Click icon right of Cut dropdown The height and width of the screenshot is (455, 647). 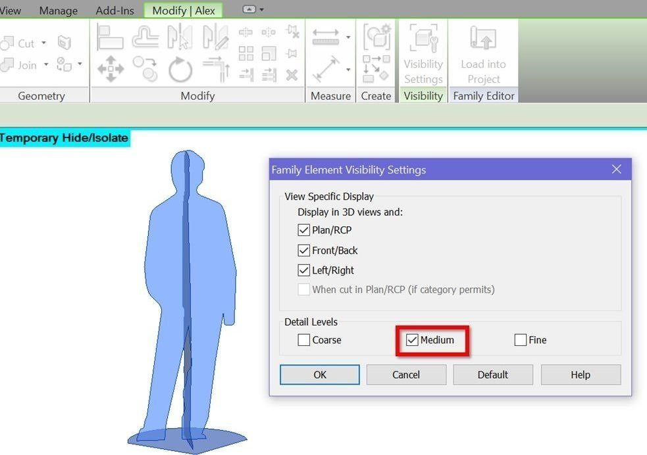[65, 43]
